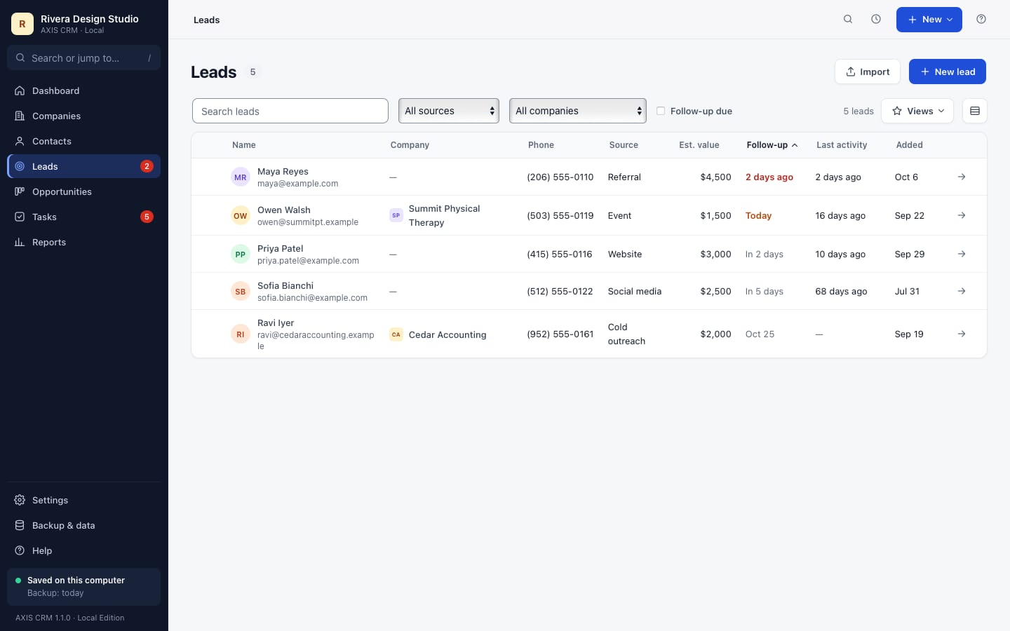Screen dimensions: 1010x631
Task: Click the MR avatar for Maya Reyes
Action: (241, 177)
